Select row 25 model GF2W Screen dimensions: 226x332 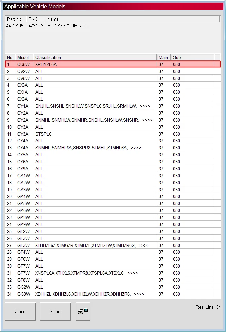click(23, 231)
